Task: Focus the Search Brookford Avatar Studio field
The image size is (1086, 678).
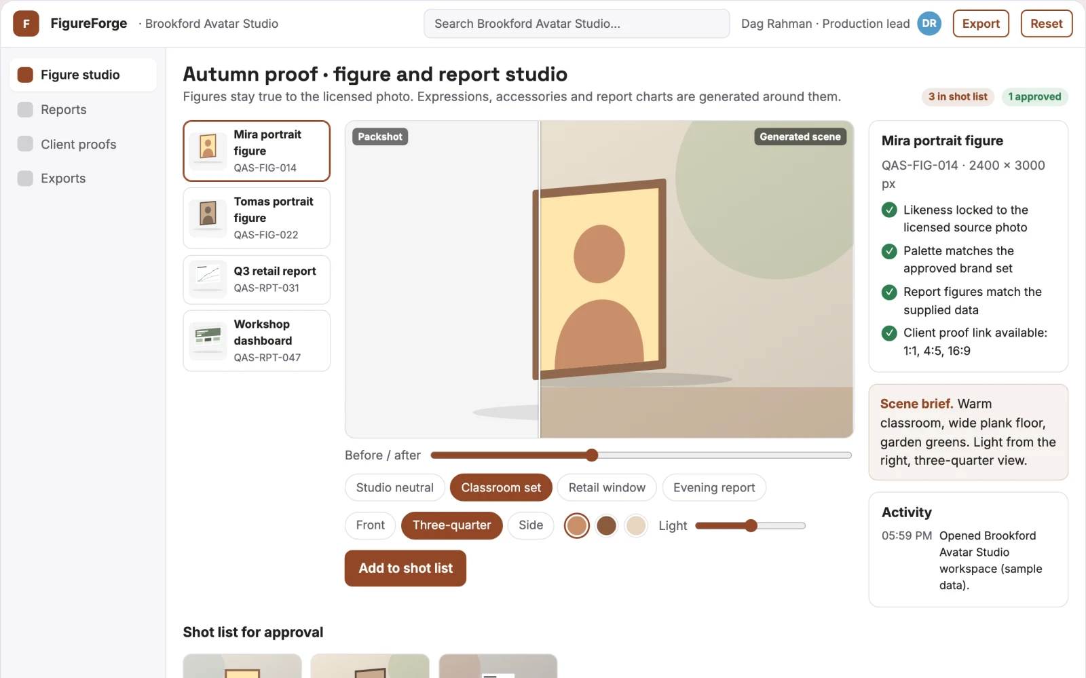Action: pyautogui.click(x=577, y=24)
